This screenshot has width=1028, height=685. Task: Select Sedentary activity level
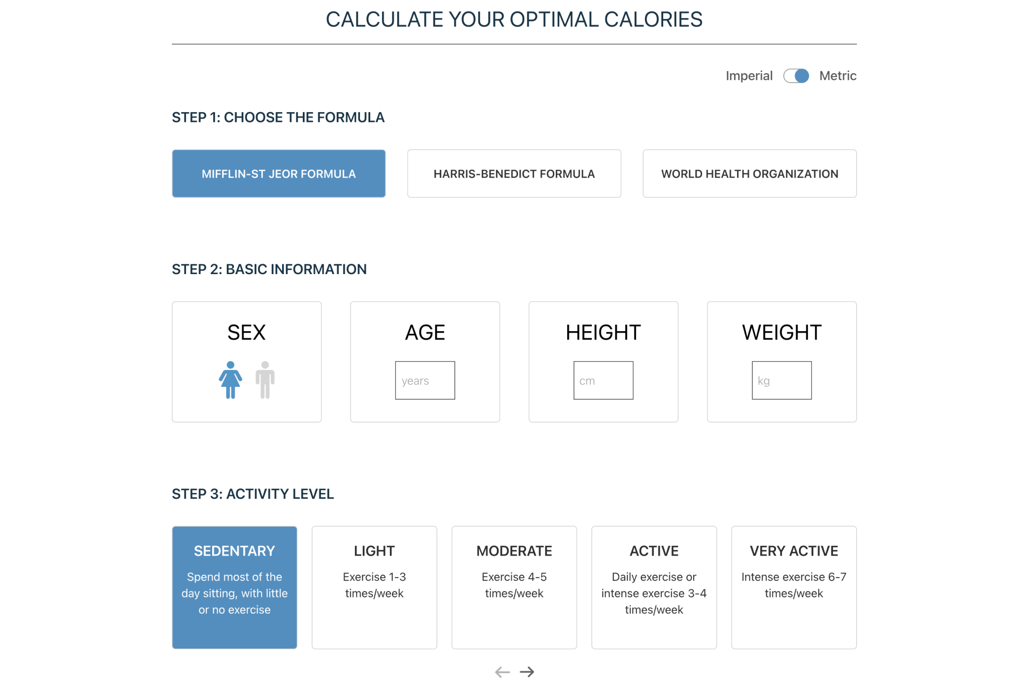(234, 588)
